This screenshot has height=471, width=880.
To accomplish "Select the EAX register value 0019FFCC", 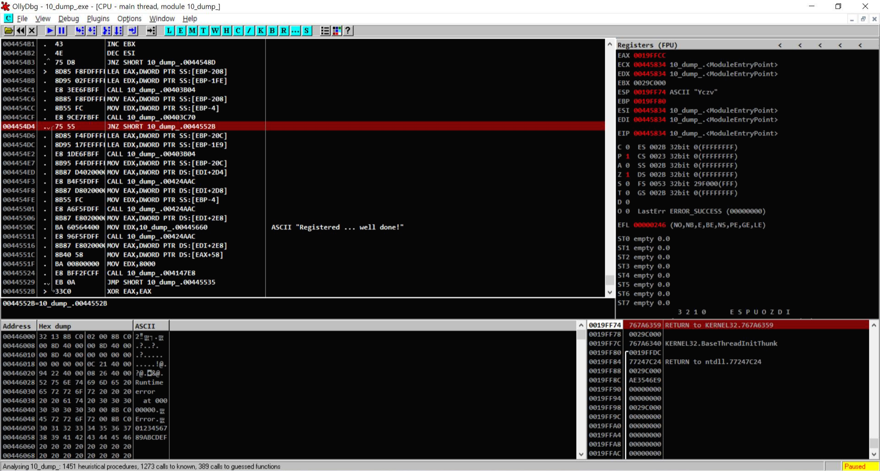I will (649, 55).
